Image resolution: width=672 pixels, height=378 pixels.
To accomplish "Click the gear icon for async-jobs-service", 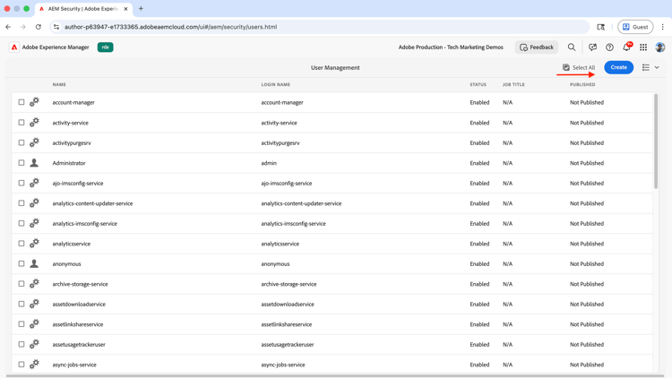I will 34,364.
